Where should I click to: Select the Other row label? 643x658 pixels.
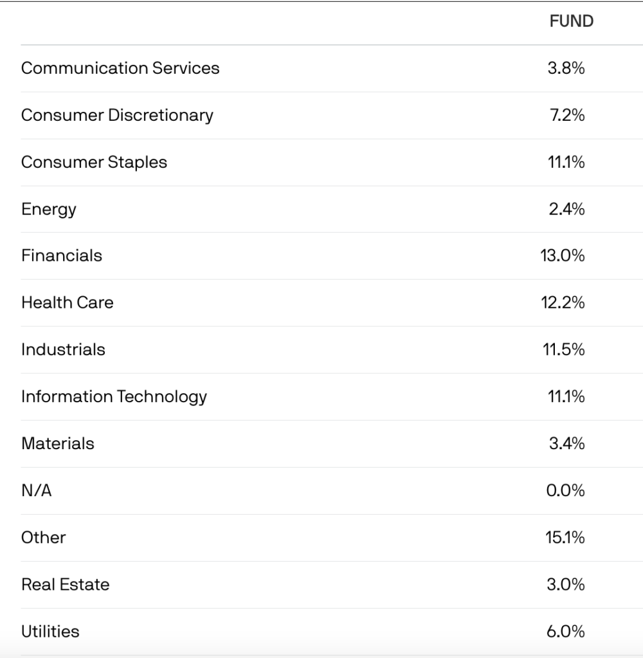click(x=44, y=537)
